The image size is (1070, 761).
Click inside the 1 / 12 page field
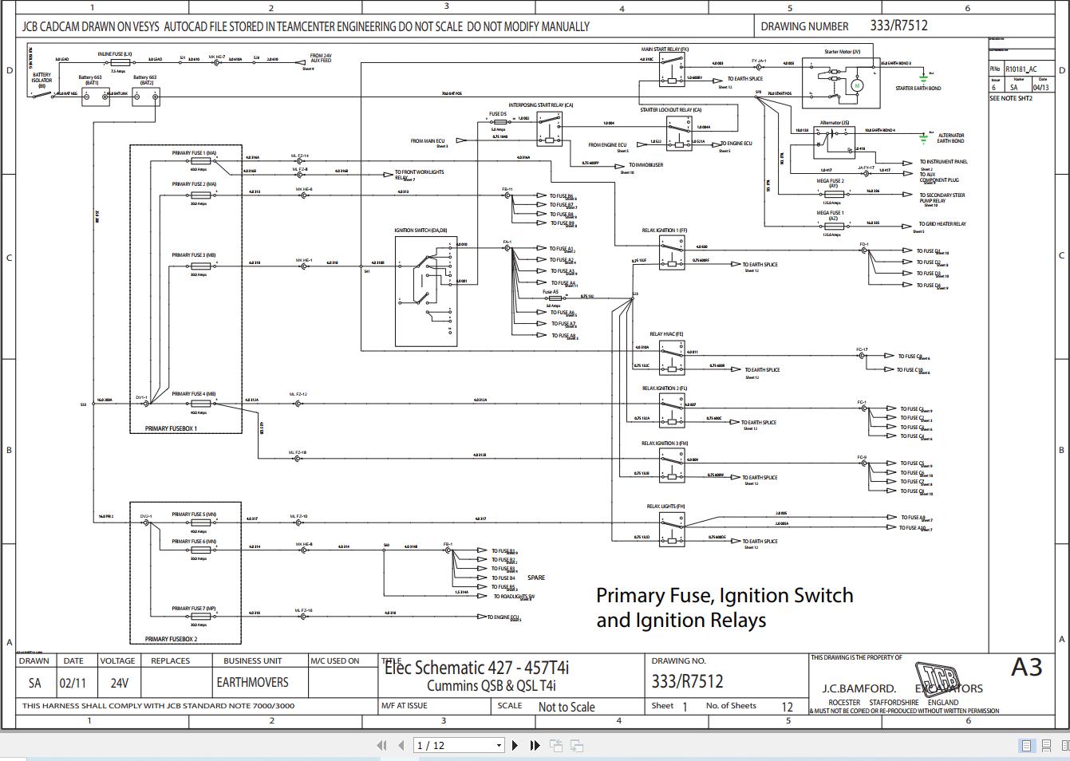pyautogui.click(x=435, y=745)
